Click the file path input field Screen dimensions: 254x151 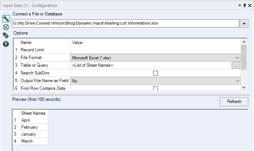coord(125,23)
